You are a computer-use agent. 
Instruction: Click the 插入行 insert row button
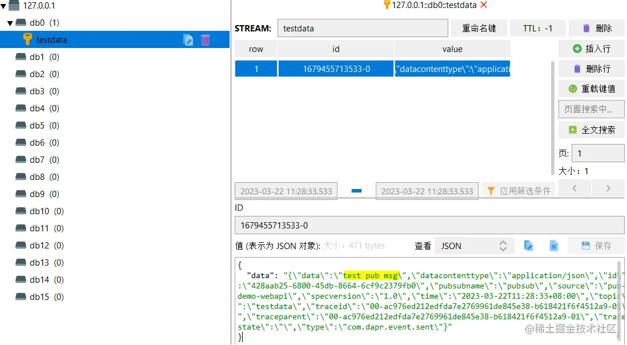[x=592, y=49]
